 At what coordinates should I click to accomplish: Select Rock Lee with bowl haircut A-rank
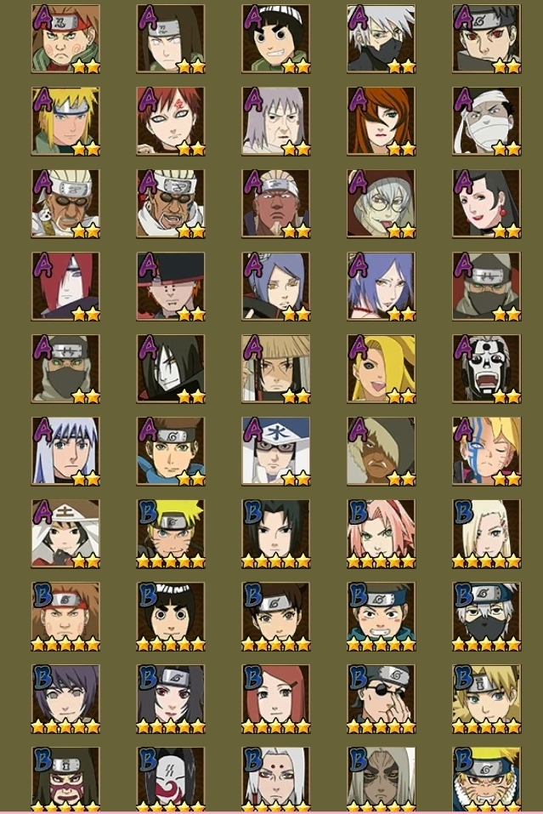[x=276, y=39]
